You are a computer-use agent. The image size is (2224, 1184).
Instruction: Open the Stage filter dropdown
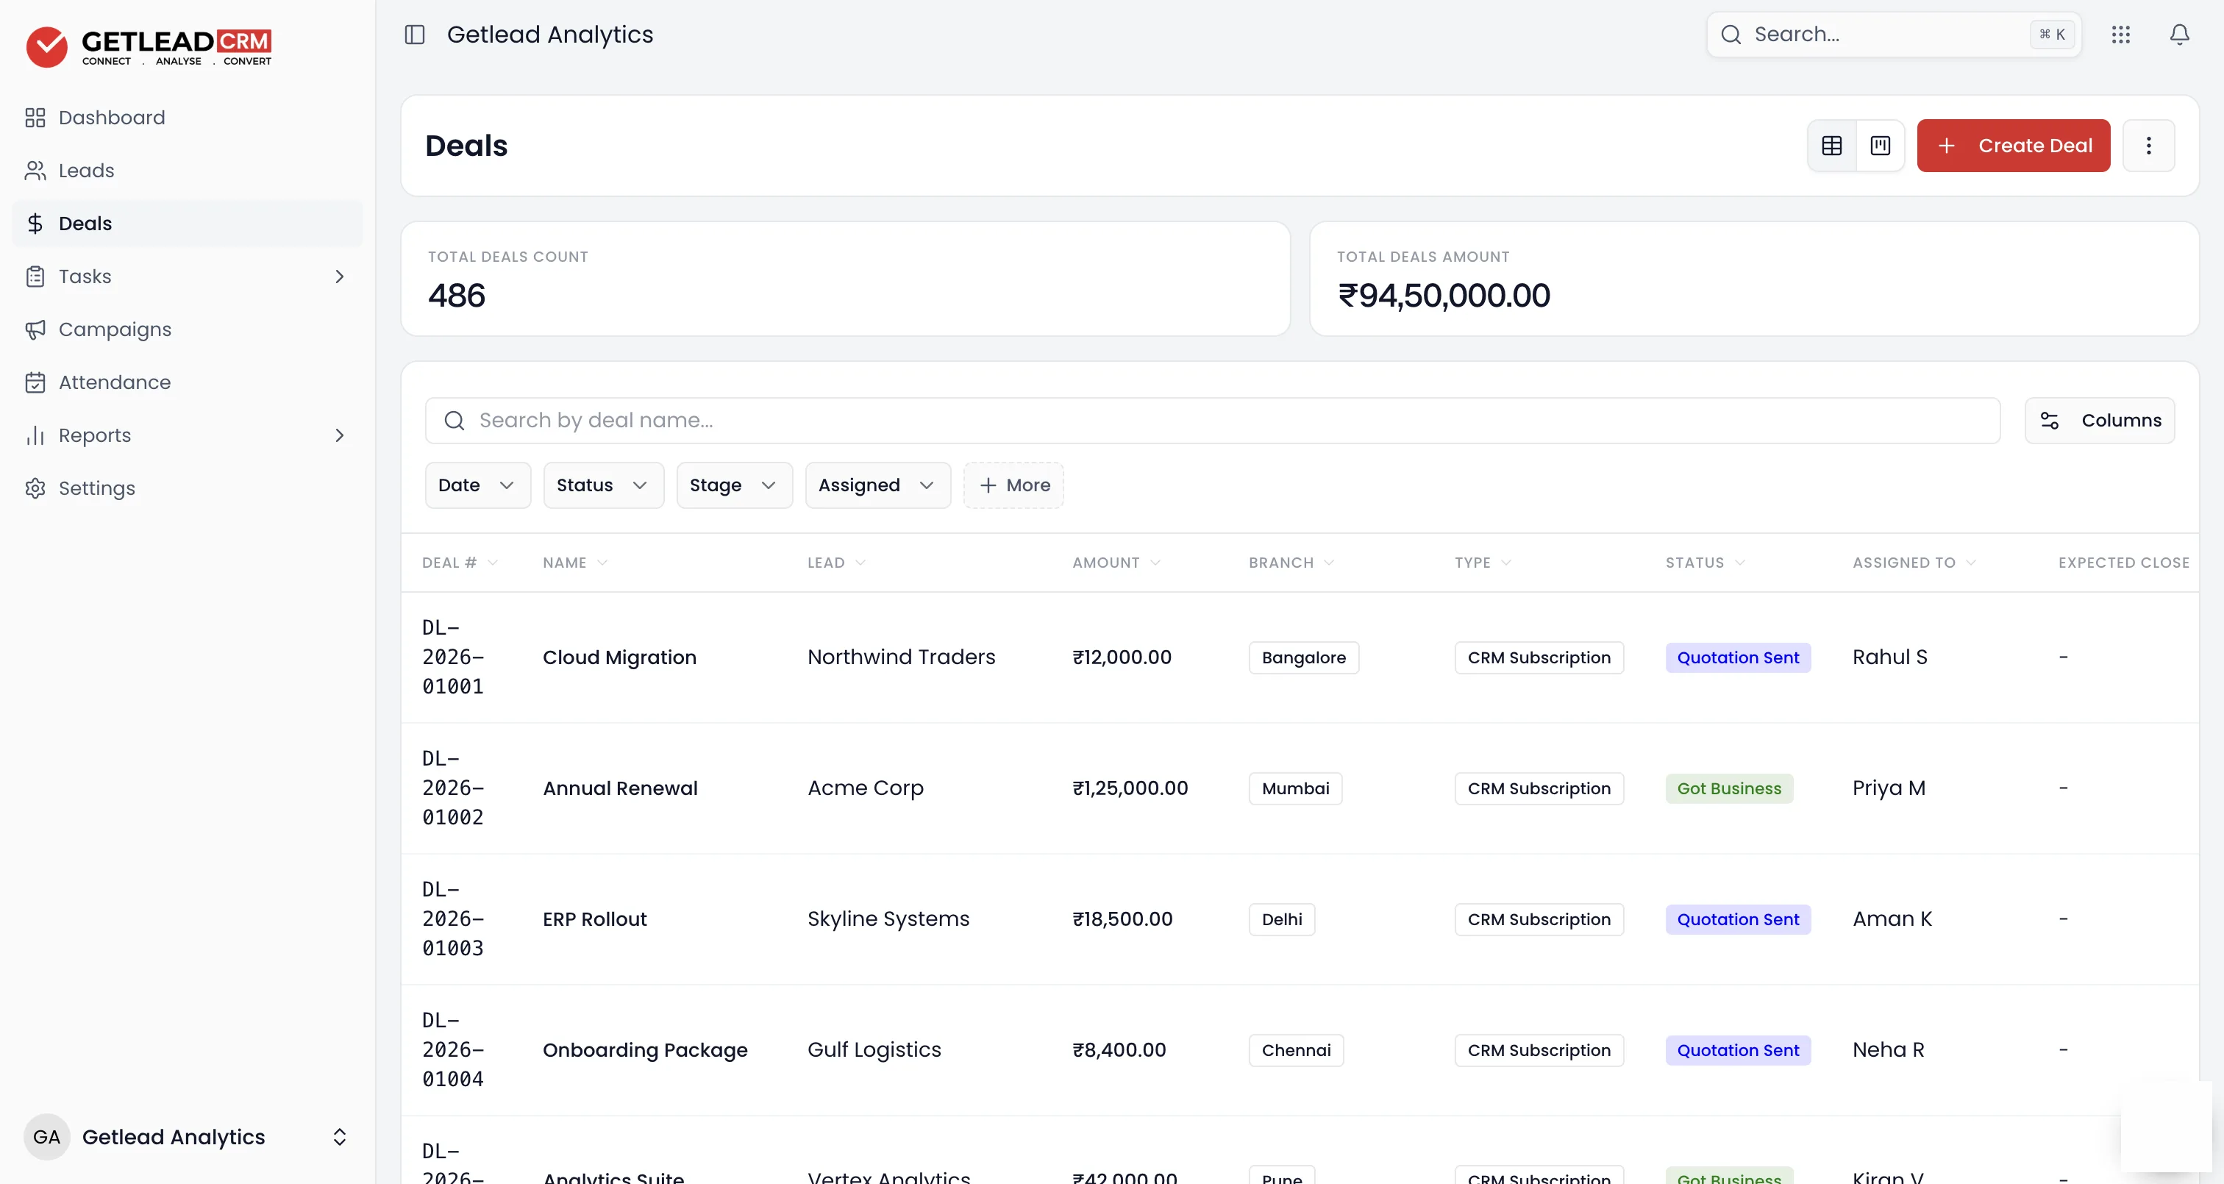[x=734, y=485]
